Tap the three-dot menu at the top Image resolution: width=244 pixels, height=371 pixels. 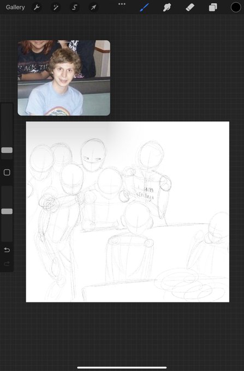click(122, 4)
